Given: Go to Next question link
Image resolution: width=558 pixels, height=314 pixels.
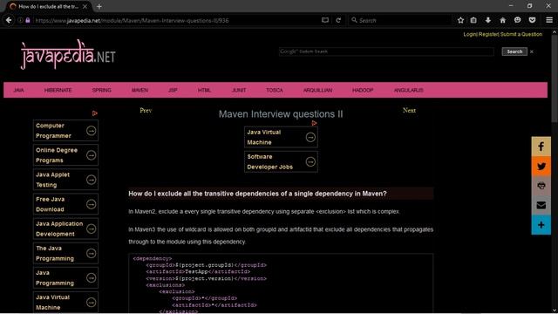Looking at the screenshot, I should coord(409,111).
